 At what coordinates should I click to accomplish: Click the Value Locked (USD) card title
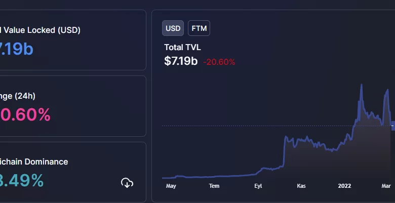pyautogui.click(x=41, y=30)
